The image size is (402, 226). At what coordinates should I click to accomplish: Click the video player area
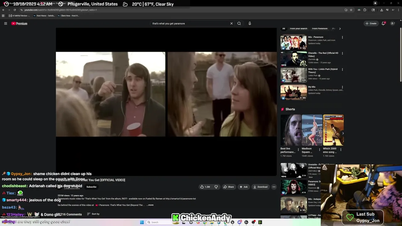tap(166, 101)
